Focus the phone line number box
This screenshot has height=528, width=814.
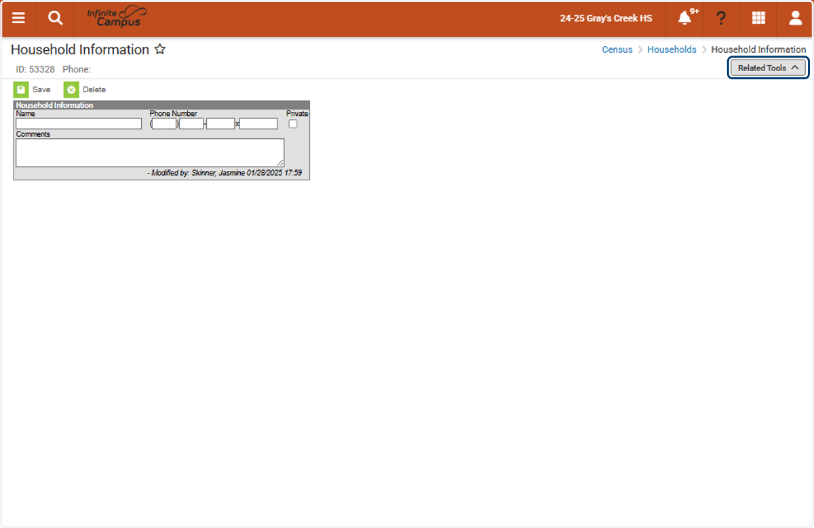tap(220, 123)
